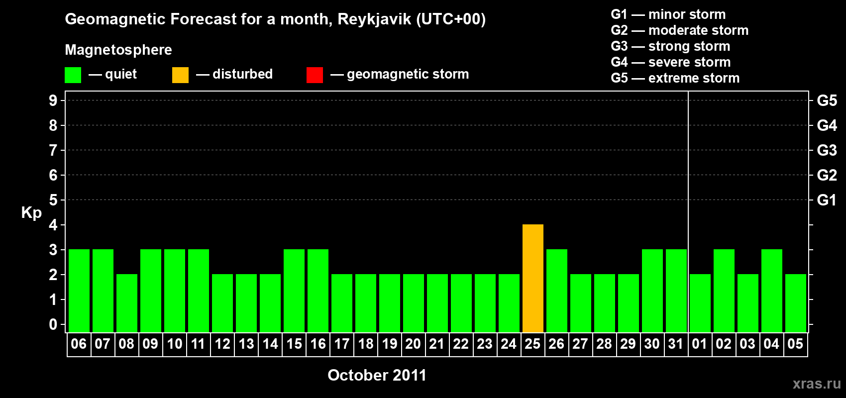
Task: Click the red geomagnetic storm legend swatch
Action: click(315, 75)
